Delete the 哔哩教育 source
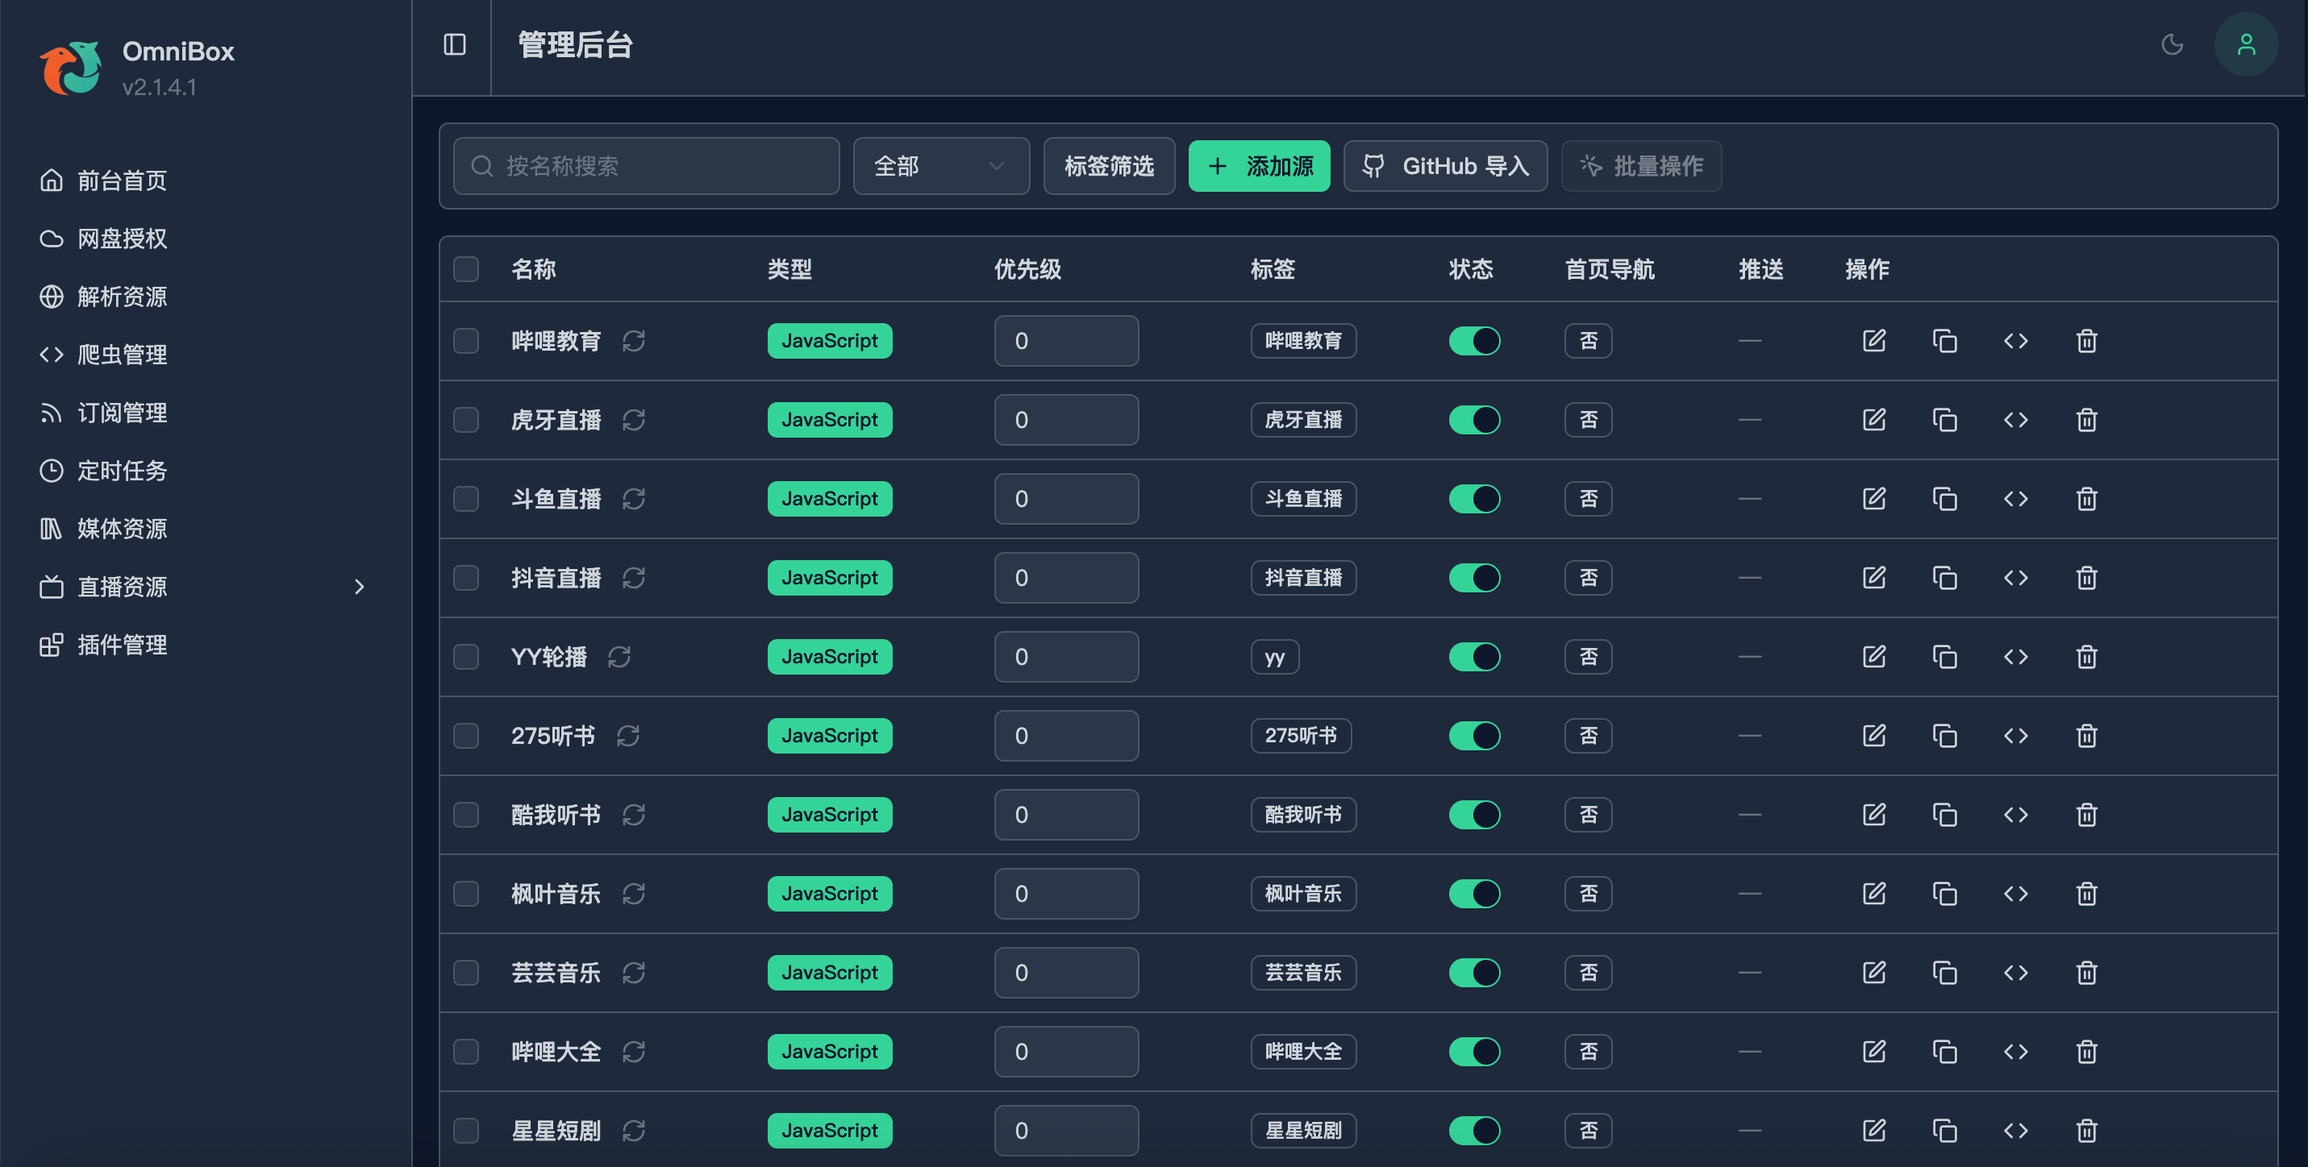This screenshot has width=2308, height=1167. point(2085,341)
